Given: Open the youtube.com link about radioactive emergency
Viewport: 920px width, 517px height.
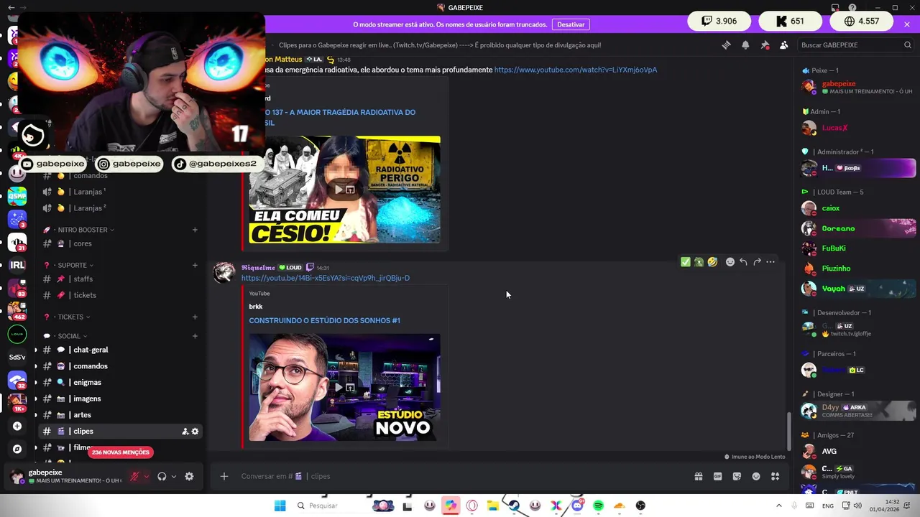Looking at the screenshot, I should (x=576, y=70).
